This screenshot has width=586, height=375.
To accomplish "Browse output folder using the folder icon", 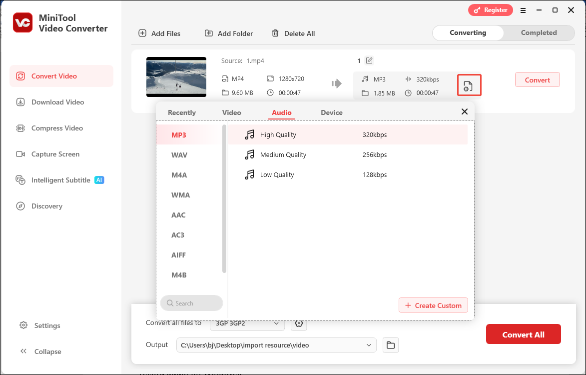I will (390, 345).
